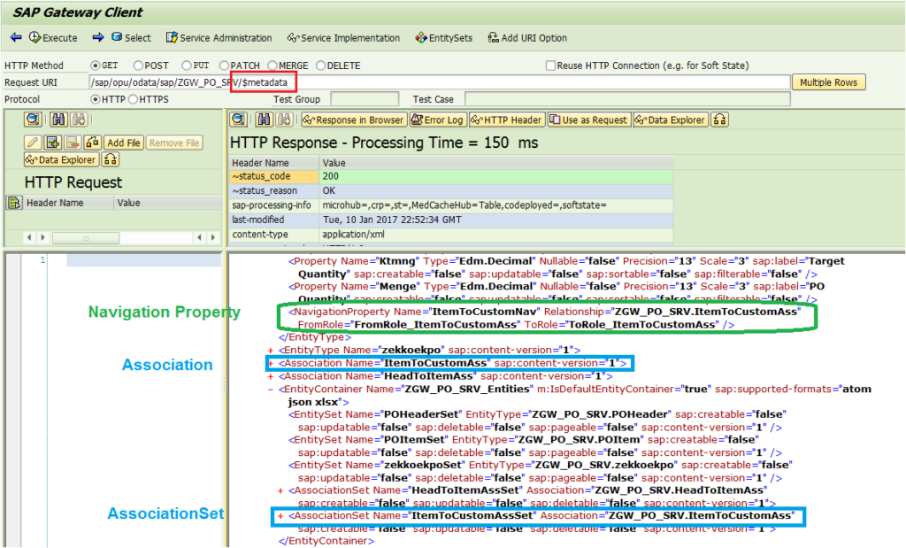Expand the AssociationSet HeadToItemAssSet node
Image resolution: width=906 pixels, height=548 pixels.
click(280, 490)
